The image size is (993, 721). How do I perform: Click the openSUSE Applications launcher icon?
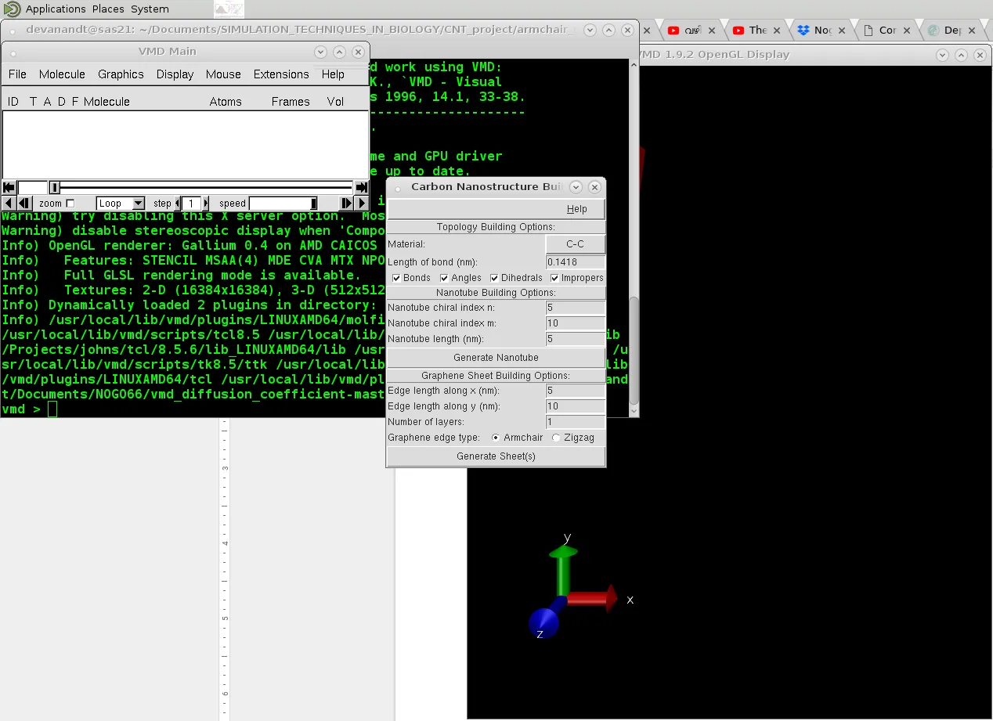pos(11,9)
